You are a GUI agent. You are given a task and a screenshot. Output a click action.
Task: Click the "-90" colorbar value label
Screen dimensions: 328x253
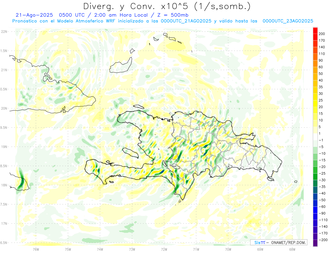tap(322, 213)
